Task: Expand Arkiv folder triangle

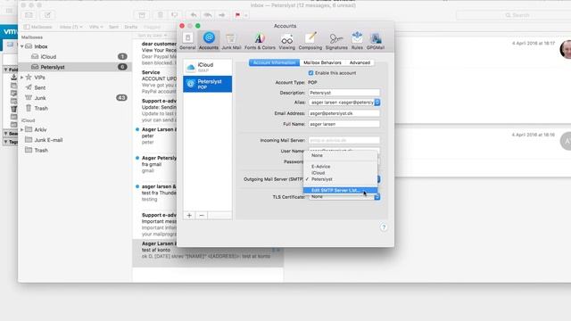Action: click(21, 129)
